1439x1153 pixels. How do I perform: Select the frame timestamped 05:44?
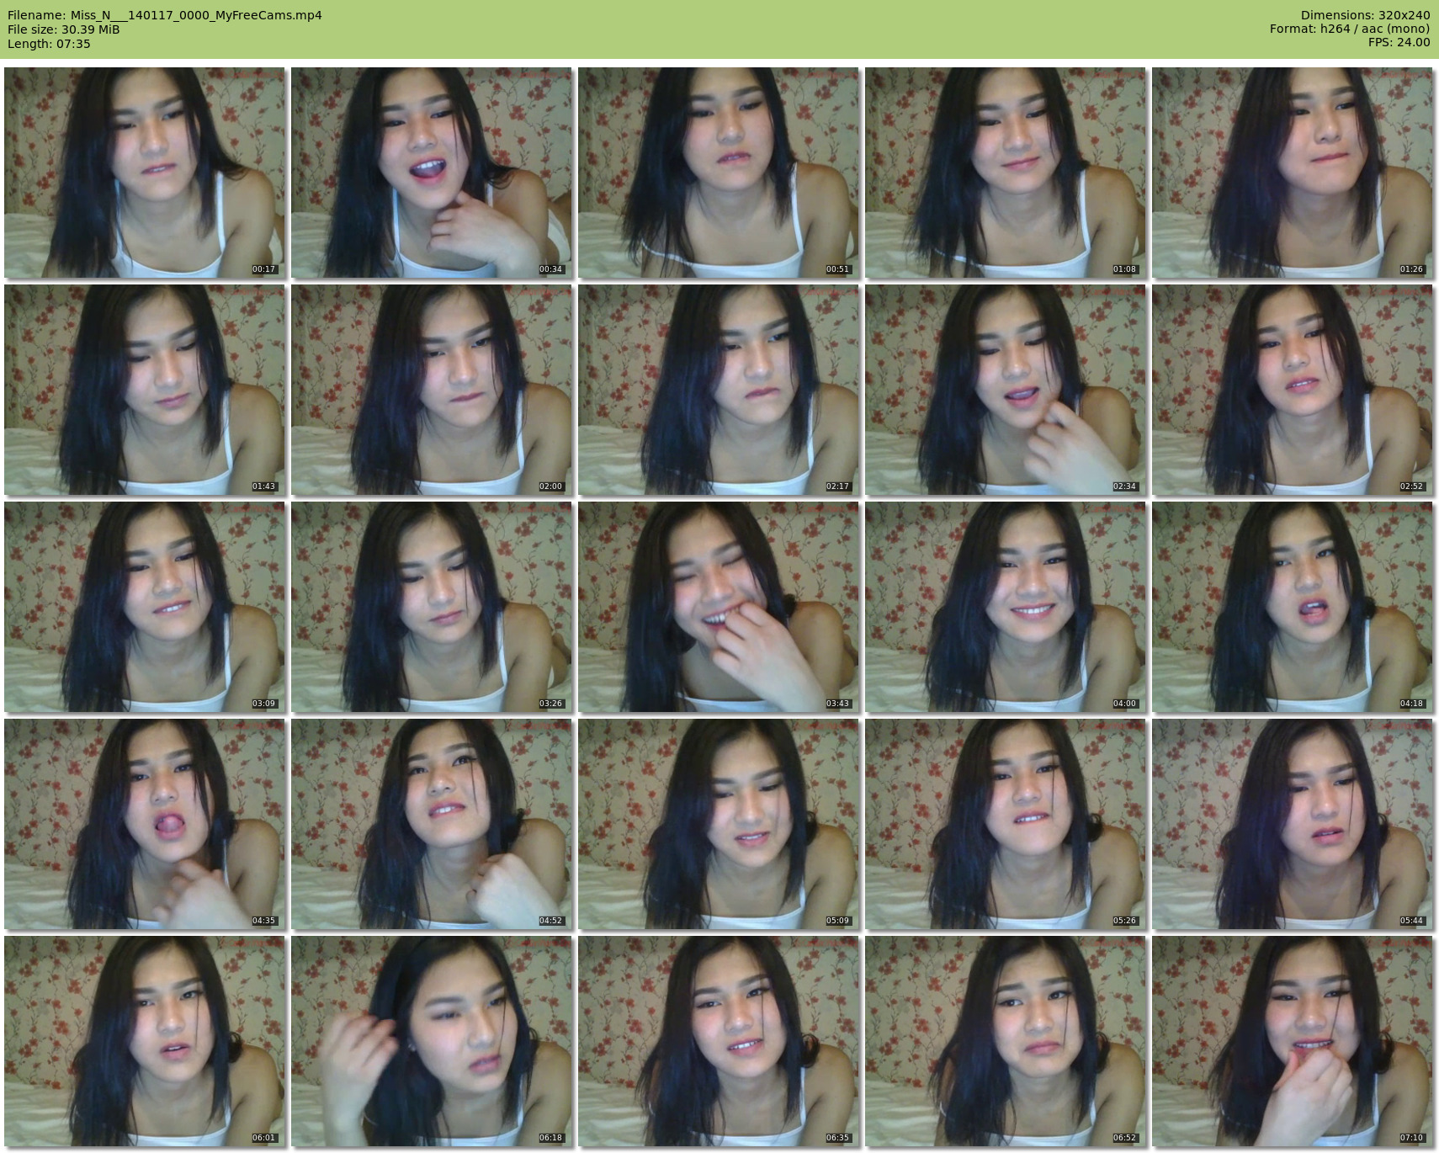(x=1292, y=824)
